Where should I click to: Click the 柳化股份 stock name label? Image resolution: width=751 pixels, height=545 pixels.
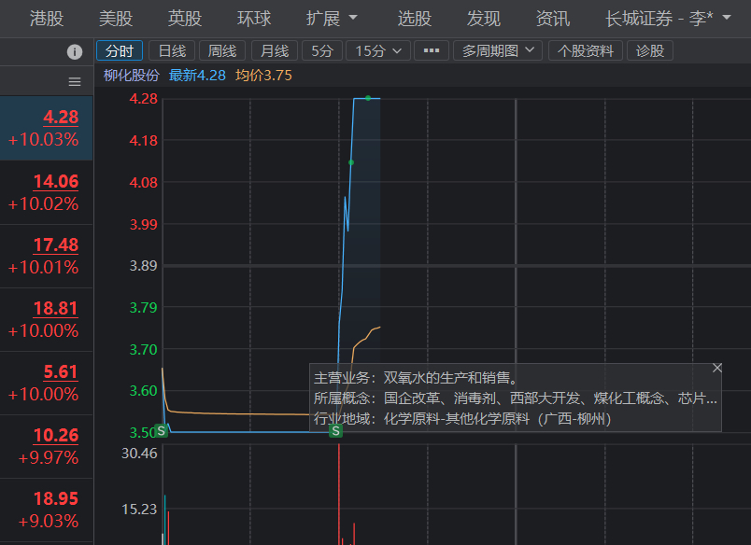(x=131, y=76)
